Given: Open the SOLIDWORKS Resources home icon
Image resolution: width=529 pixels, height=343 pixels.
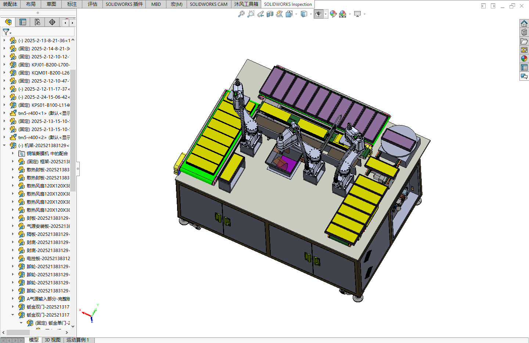Looking at the screenshot, I should (x=524, y=23).
